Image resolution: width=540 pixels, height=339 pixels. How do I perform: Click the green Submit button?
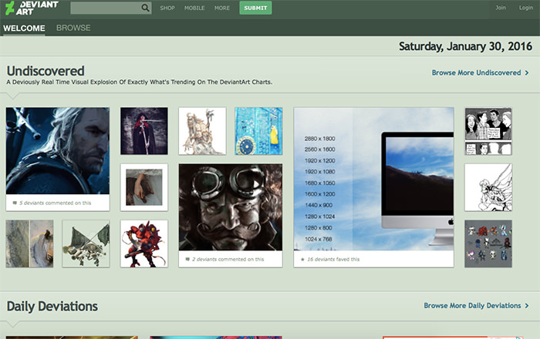[x=255, y=8]
